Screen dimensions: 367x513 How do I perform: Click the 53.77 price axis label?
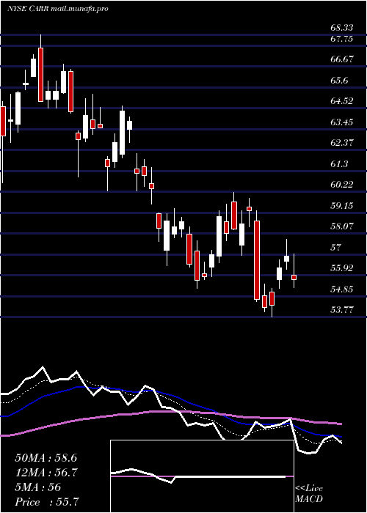point(342,310)
